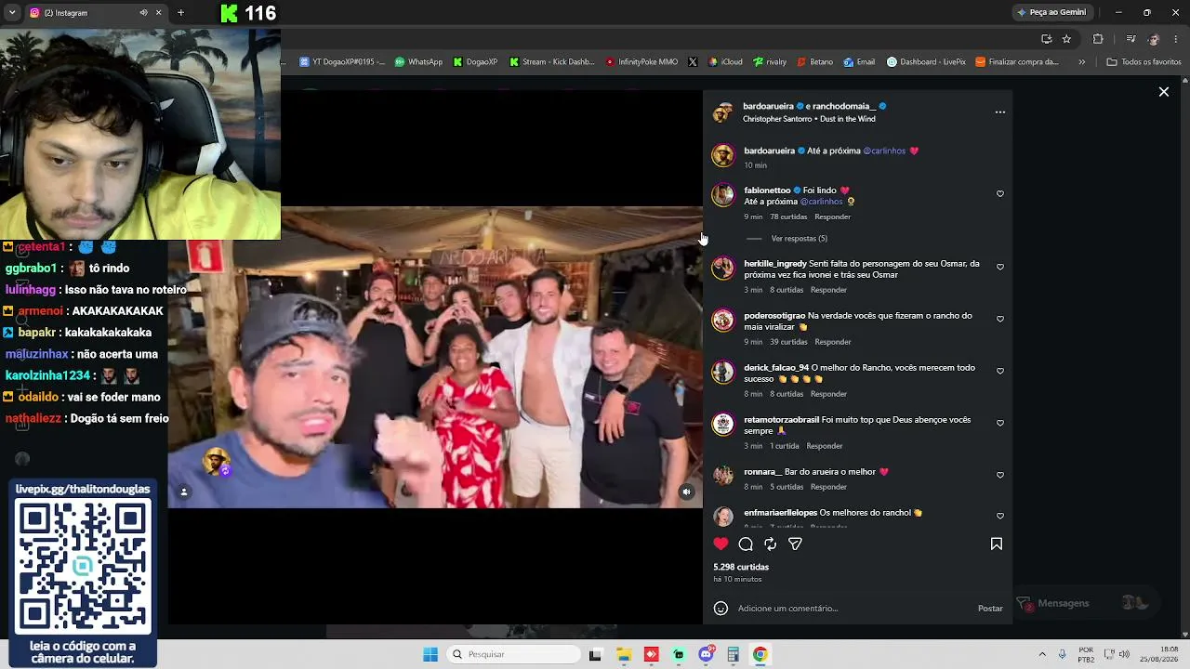Like the herkille_ingredy comment

[1000, 267]
